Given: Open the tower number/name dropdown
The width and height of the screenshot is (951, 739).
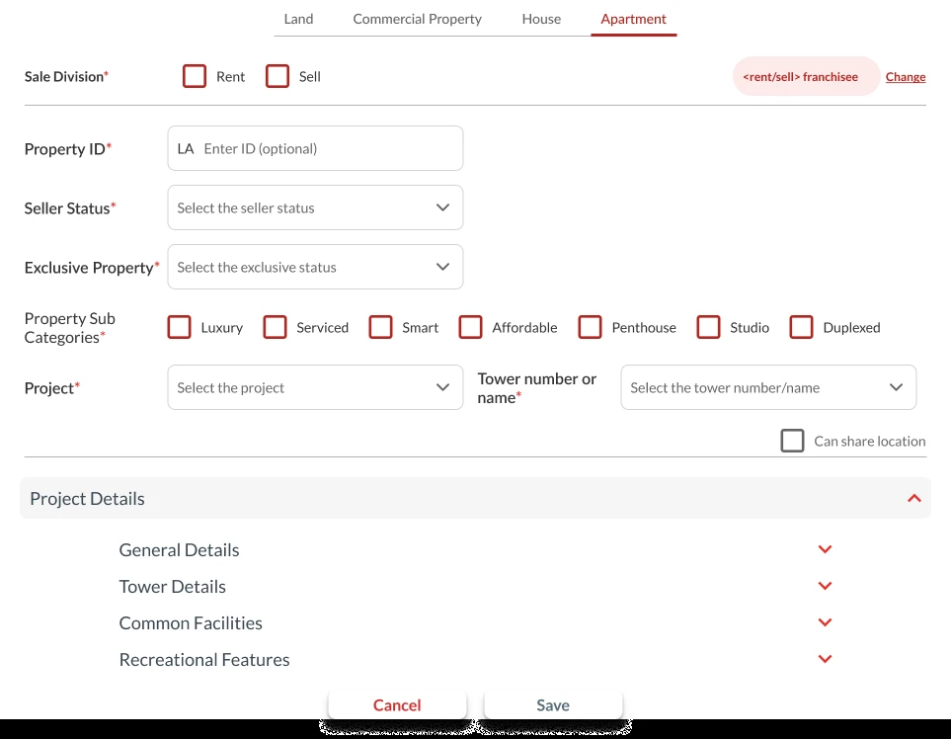Looking at the screenshot, I should point(768,387).
